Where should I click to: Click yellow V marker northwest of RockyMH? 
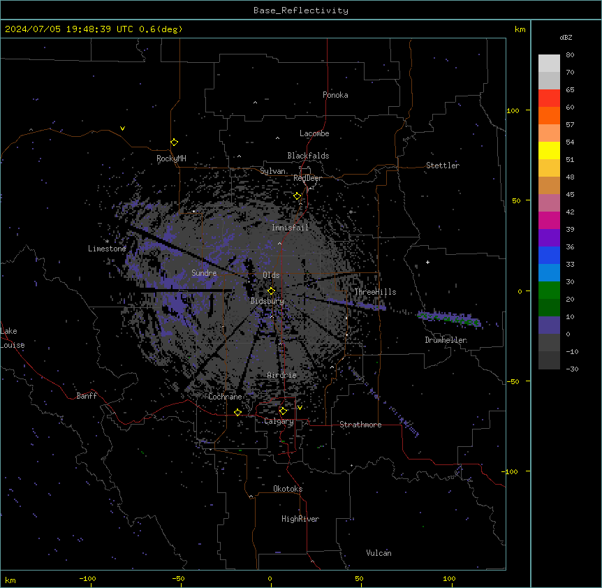[x=122, y=128]
